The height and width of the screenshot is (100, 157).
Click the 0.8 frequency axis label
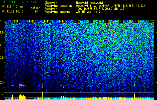(2, 70)
